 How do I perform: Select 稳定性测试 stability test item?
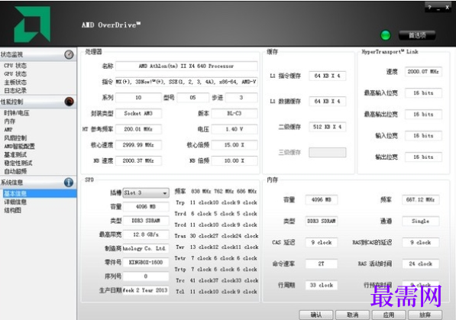click(x=18, y=163)
